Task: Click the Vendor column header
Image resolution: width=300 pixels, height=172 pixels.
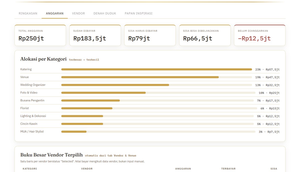Action: click(87, 169)
